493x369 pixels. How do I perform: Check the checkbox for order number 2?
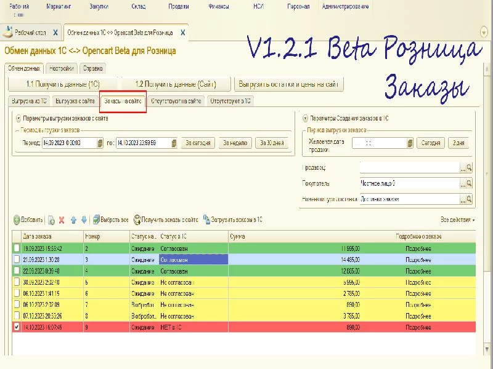pyautogui.click(x=17, y=248)
